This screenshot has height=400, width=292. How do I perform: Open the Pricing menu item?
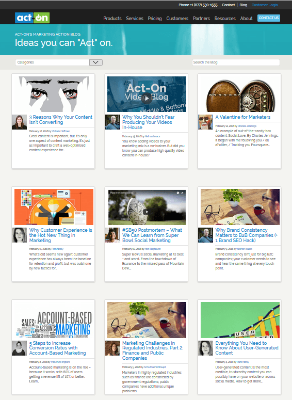click(155, 19)
